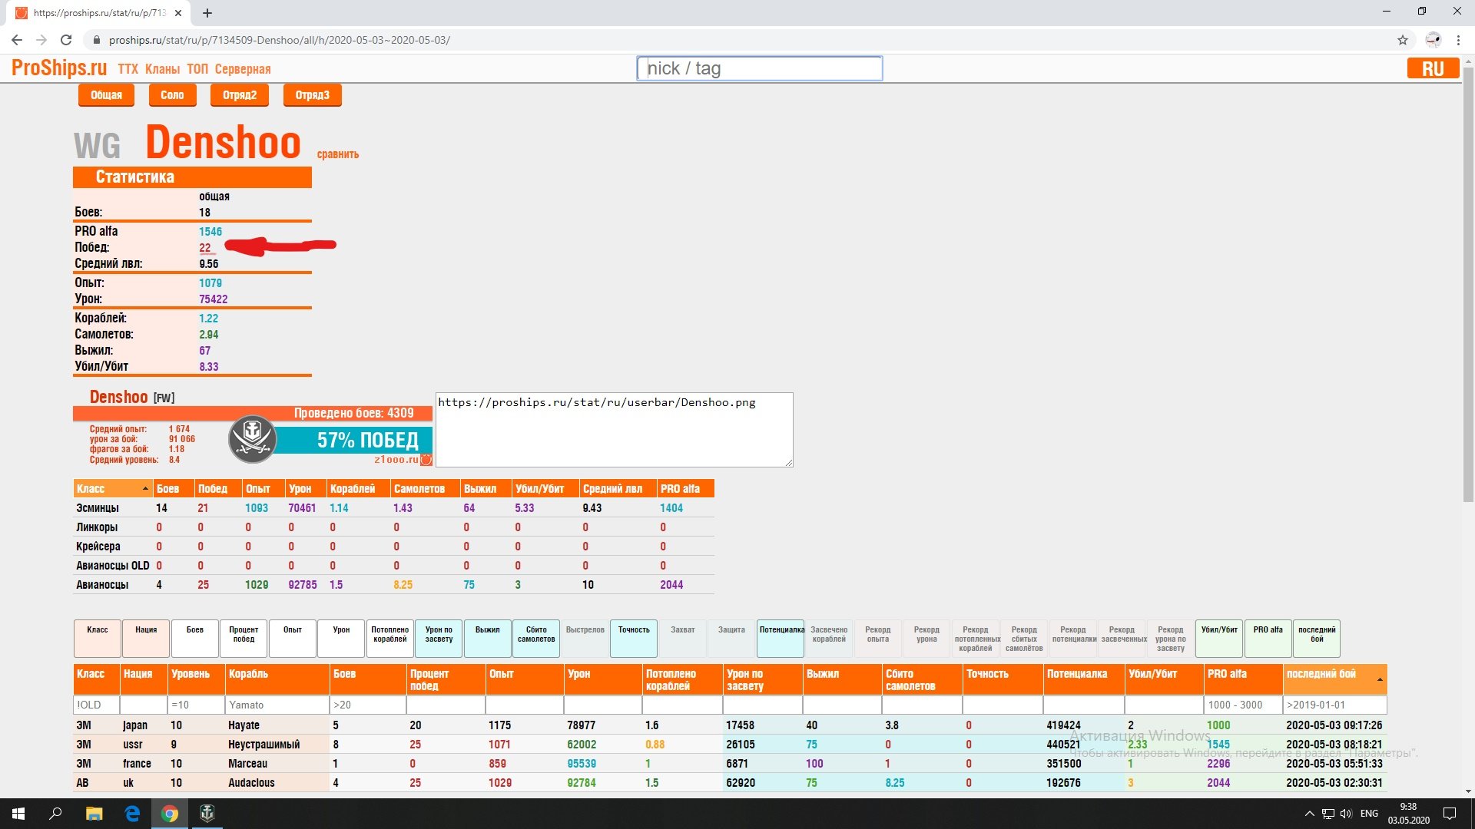This screenshot has width=1475, height=829.
Task: Toggle the Потенциалка column button
Action: 781,638
